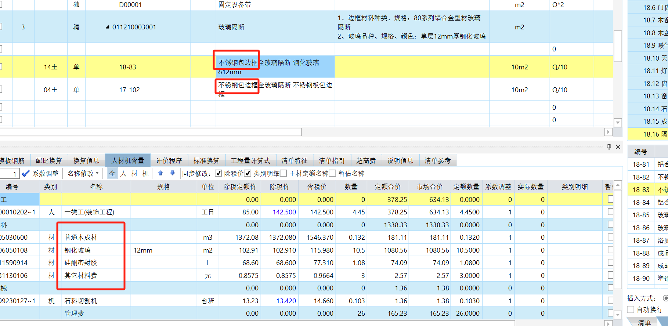Open the 计价程序 tab
Image resolution: width=668 pixels, height=326 pixels.
click(x=169, y=160)
